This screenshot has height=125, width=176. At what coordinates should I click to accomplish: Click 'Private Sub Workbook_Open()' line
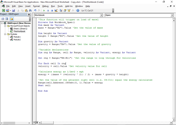[57, 22]
